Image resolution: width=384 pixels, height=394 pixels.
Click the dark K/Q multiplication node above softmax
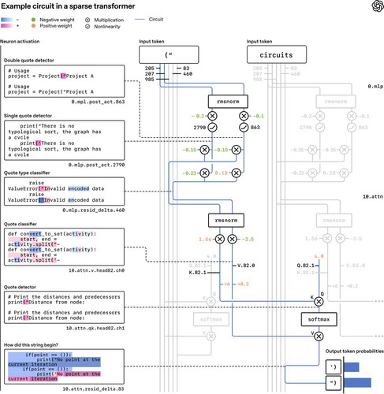319,302
